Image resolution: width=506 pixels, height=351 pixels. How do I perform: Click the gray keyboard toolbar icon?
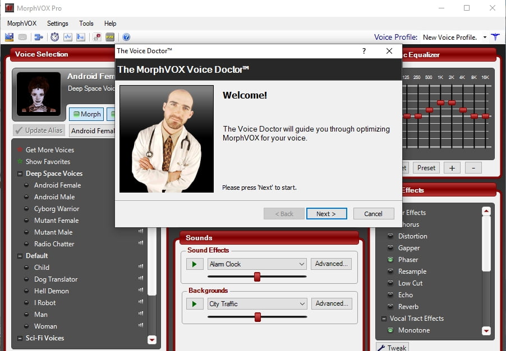[x=22, y=37]
